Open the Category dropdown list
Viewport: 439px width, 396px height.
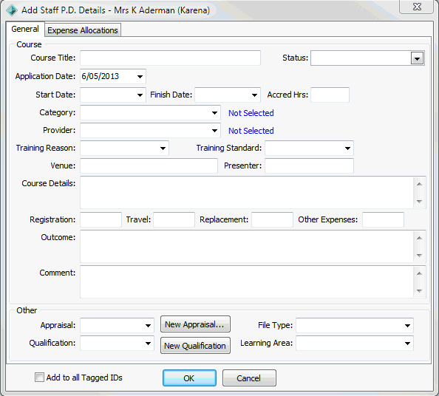[x=214, y=113]
